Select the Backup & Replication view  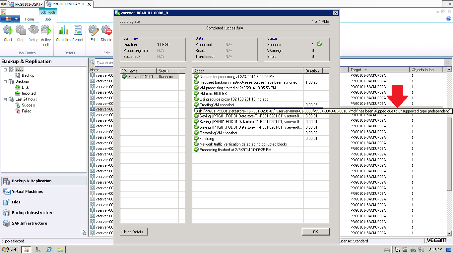point(44,181)
